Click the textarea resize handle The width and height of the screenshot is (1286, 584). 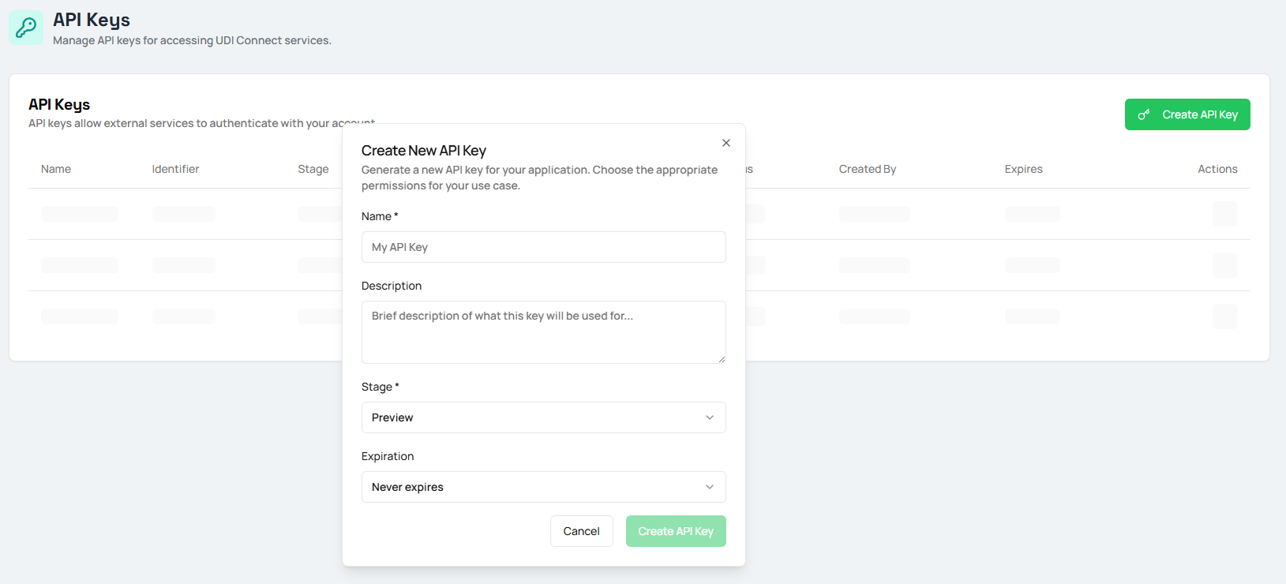721,360
